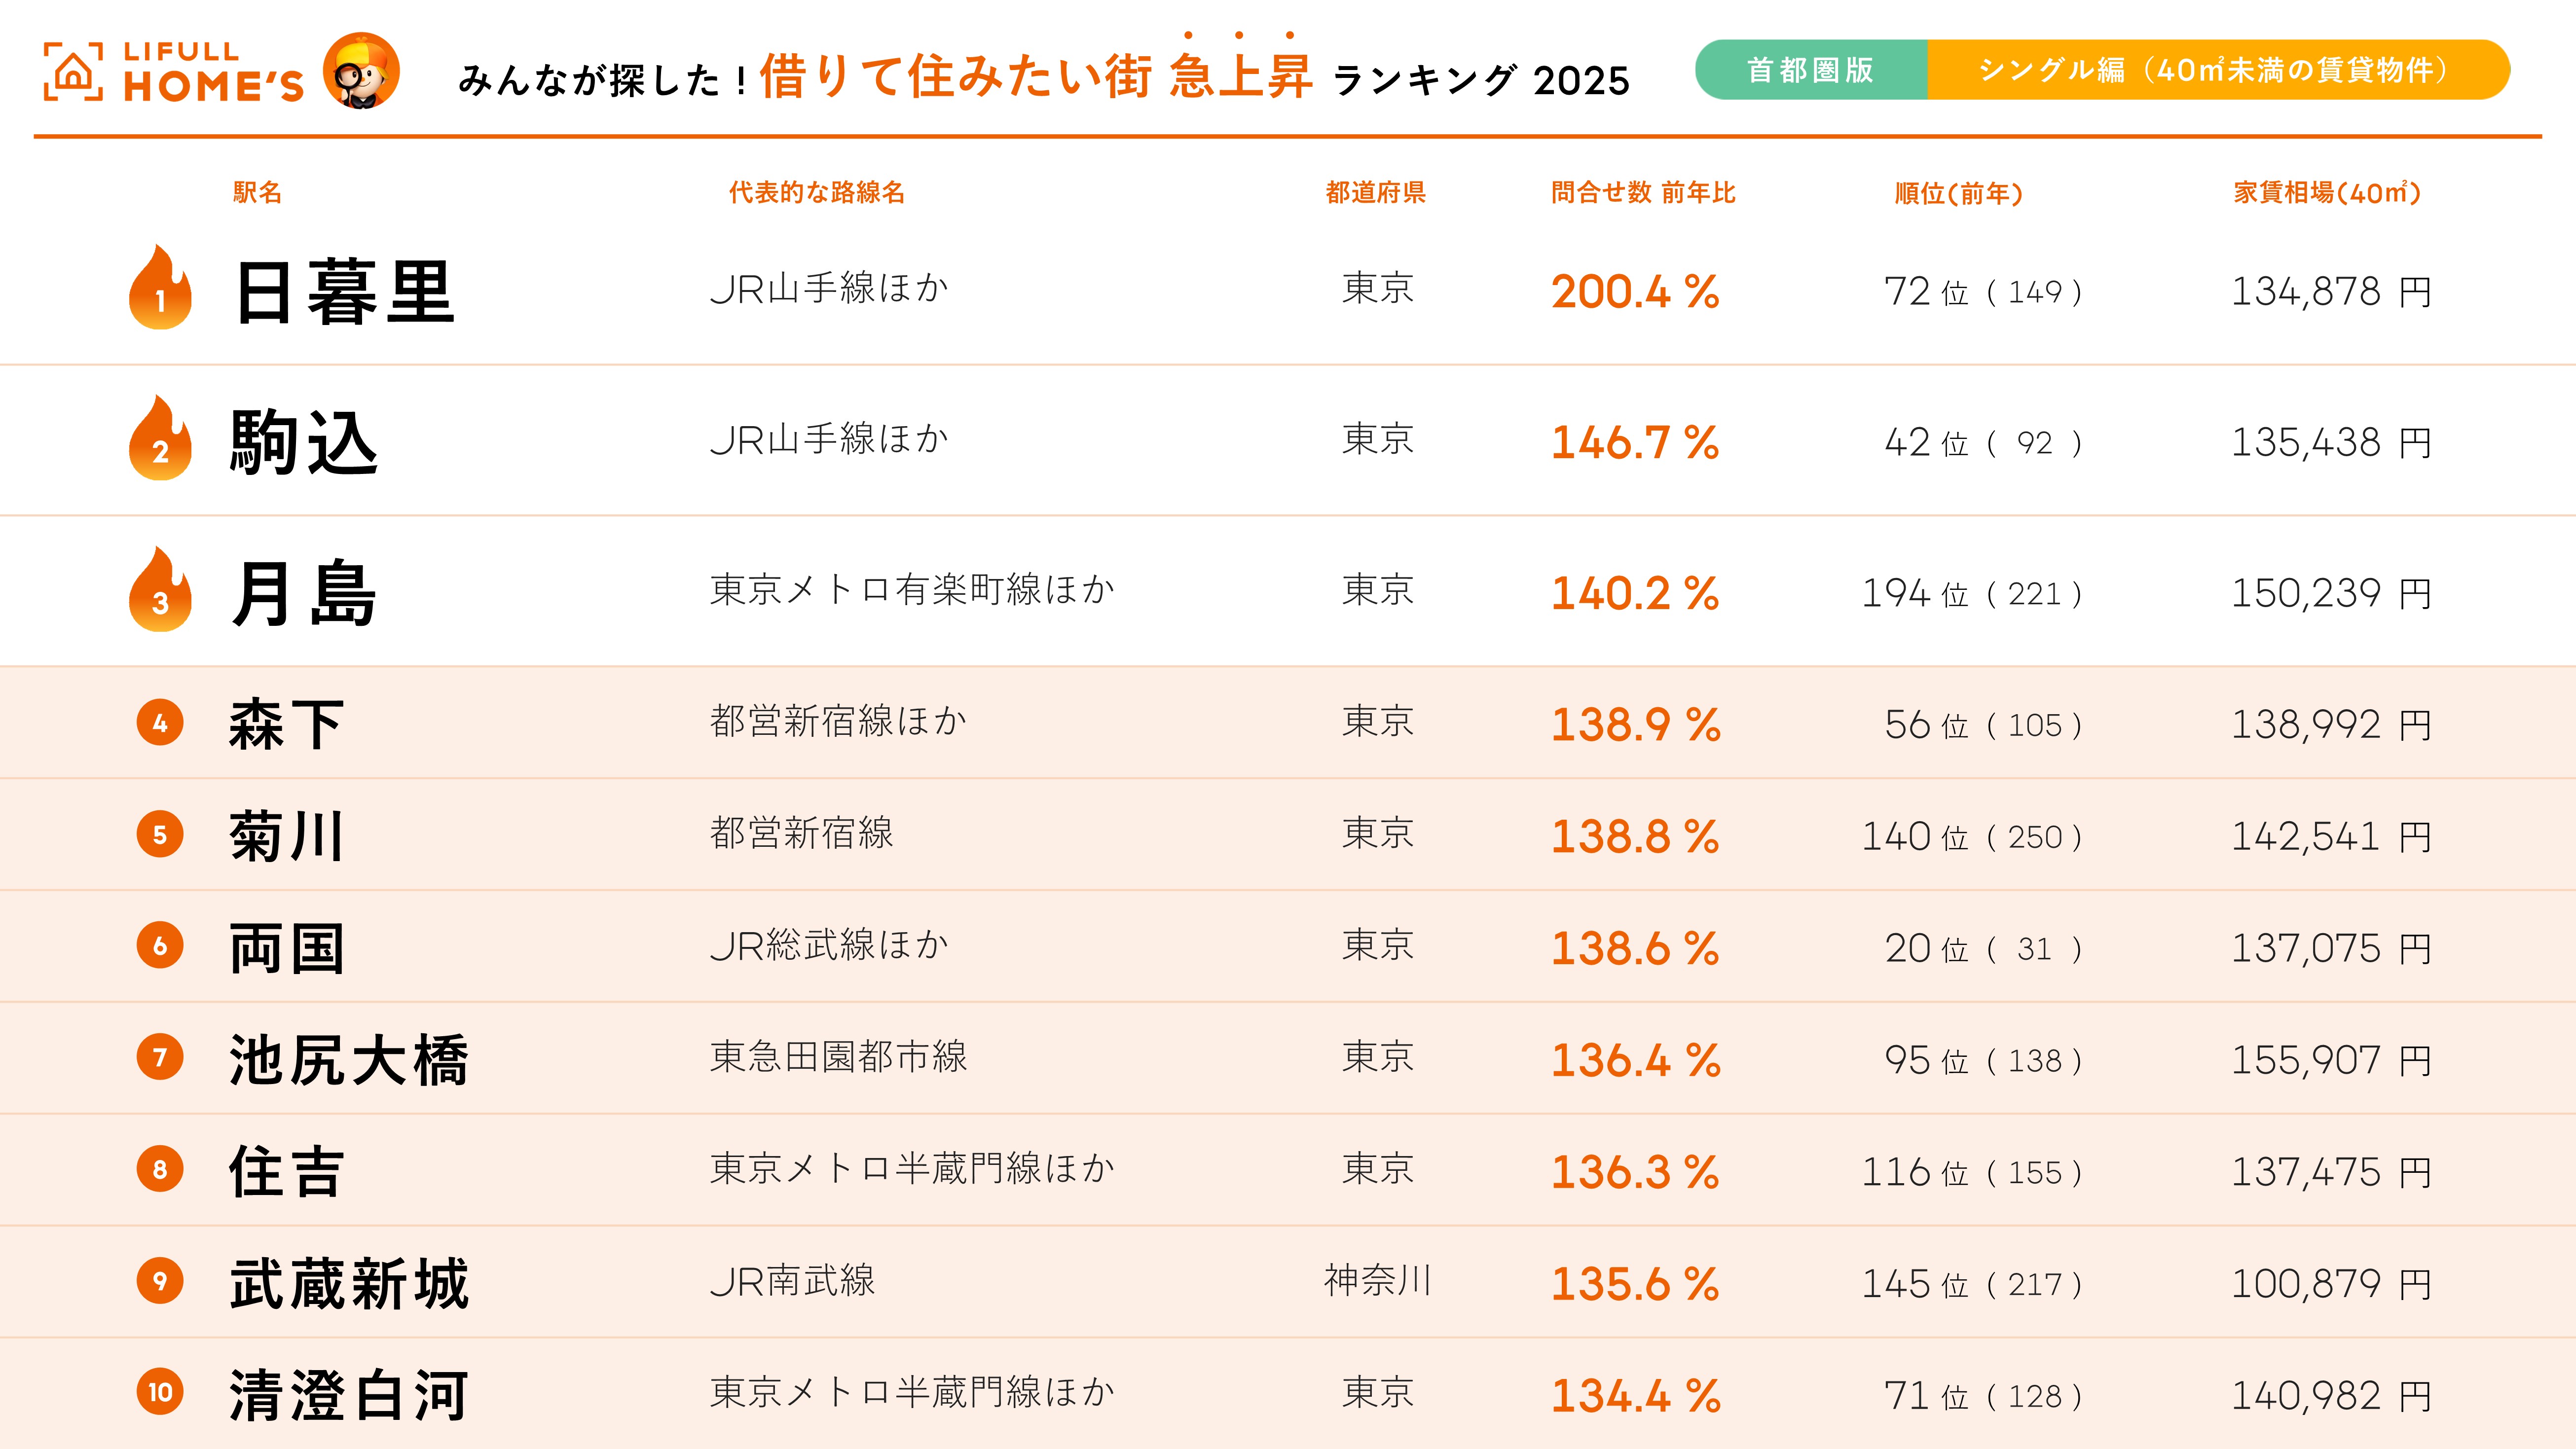Click the 池尻大橋 station name

tap(349, 1059)
